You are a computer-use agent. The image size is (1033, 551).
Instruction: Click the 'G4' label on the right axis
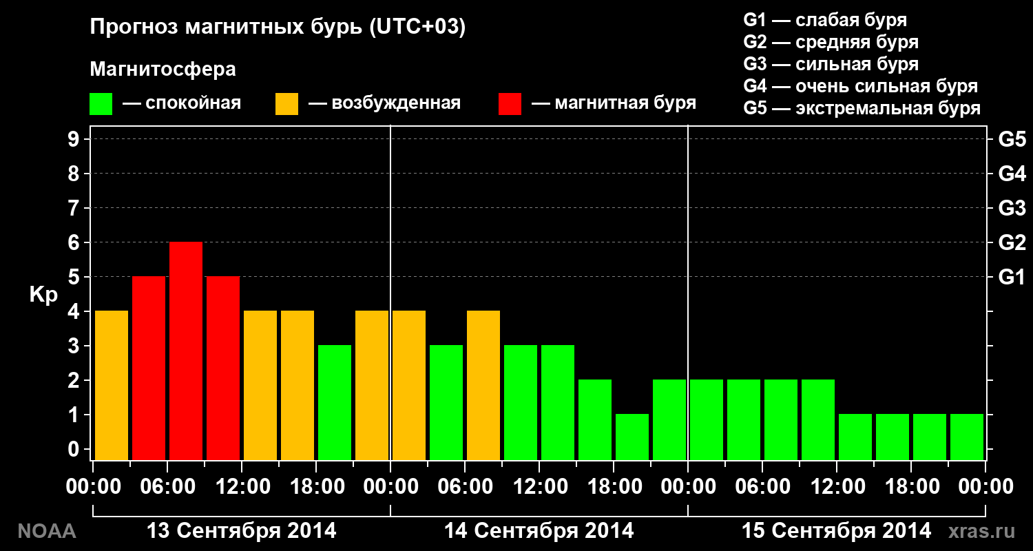[x=1012, y=174]
